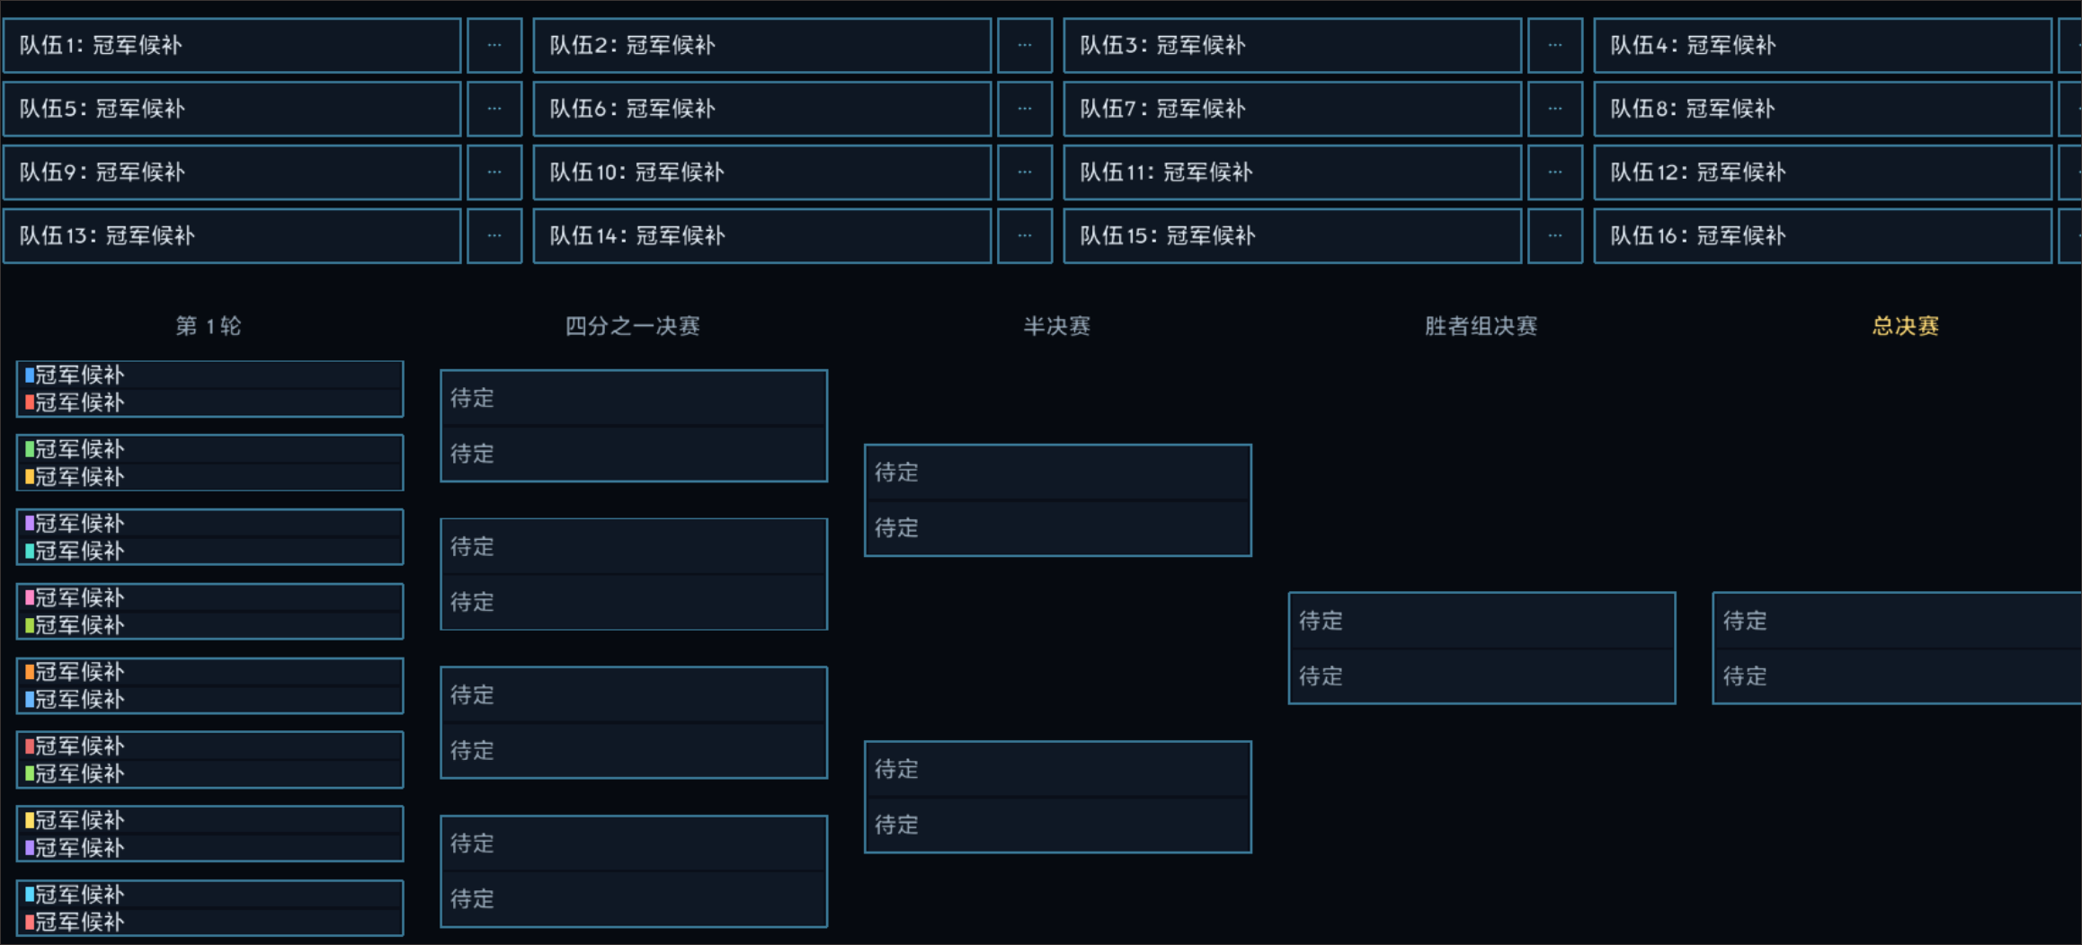This screenshot has width=2082, height=945.
Task: Open the ellipsis menu for 队伍9
Action: click(x=494, y=172)
